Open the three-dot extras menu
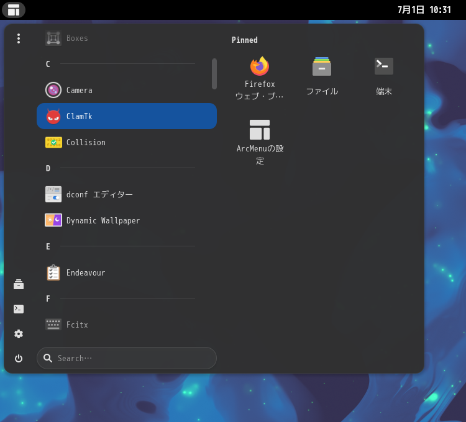Viewport: 466px width, 422px height. coord(19,38)
